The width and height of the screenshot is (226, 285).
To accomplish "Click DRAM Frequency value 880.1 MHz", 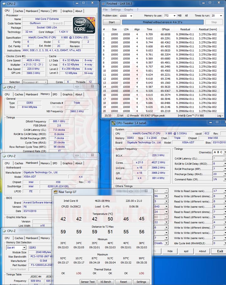I will pos(59,122).
